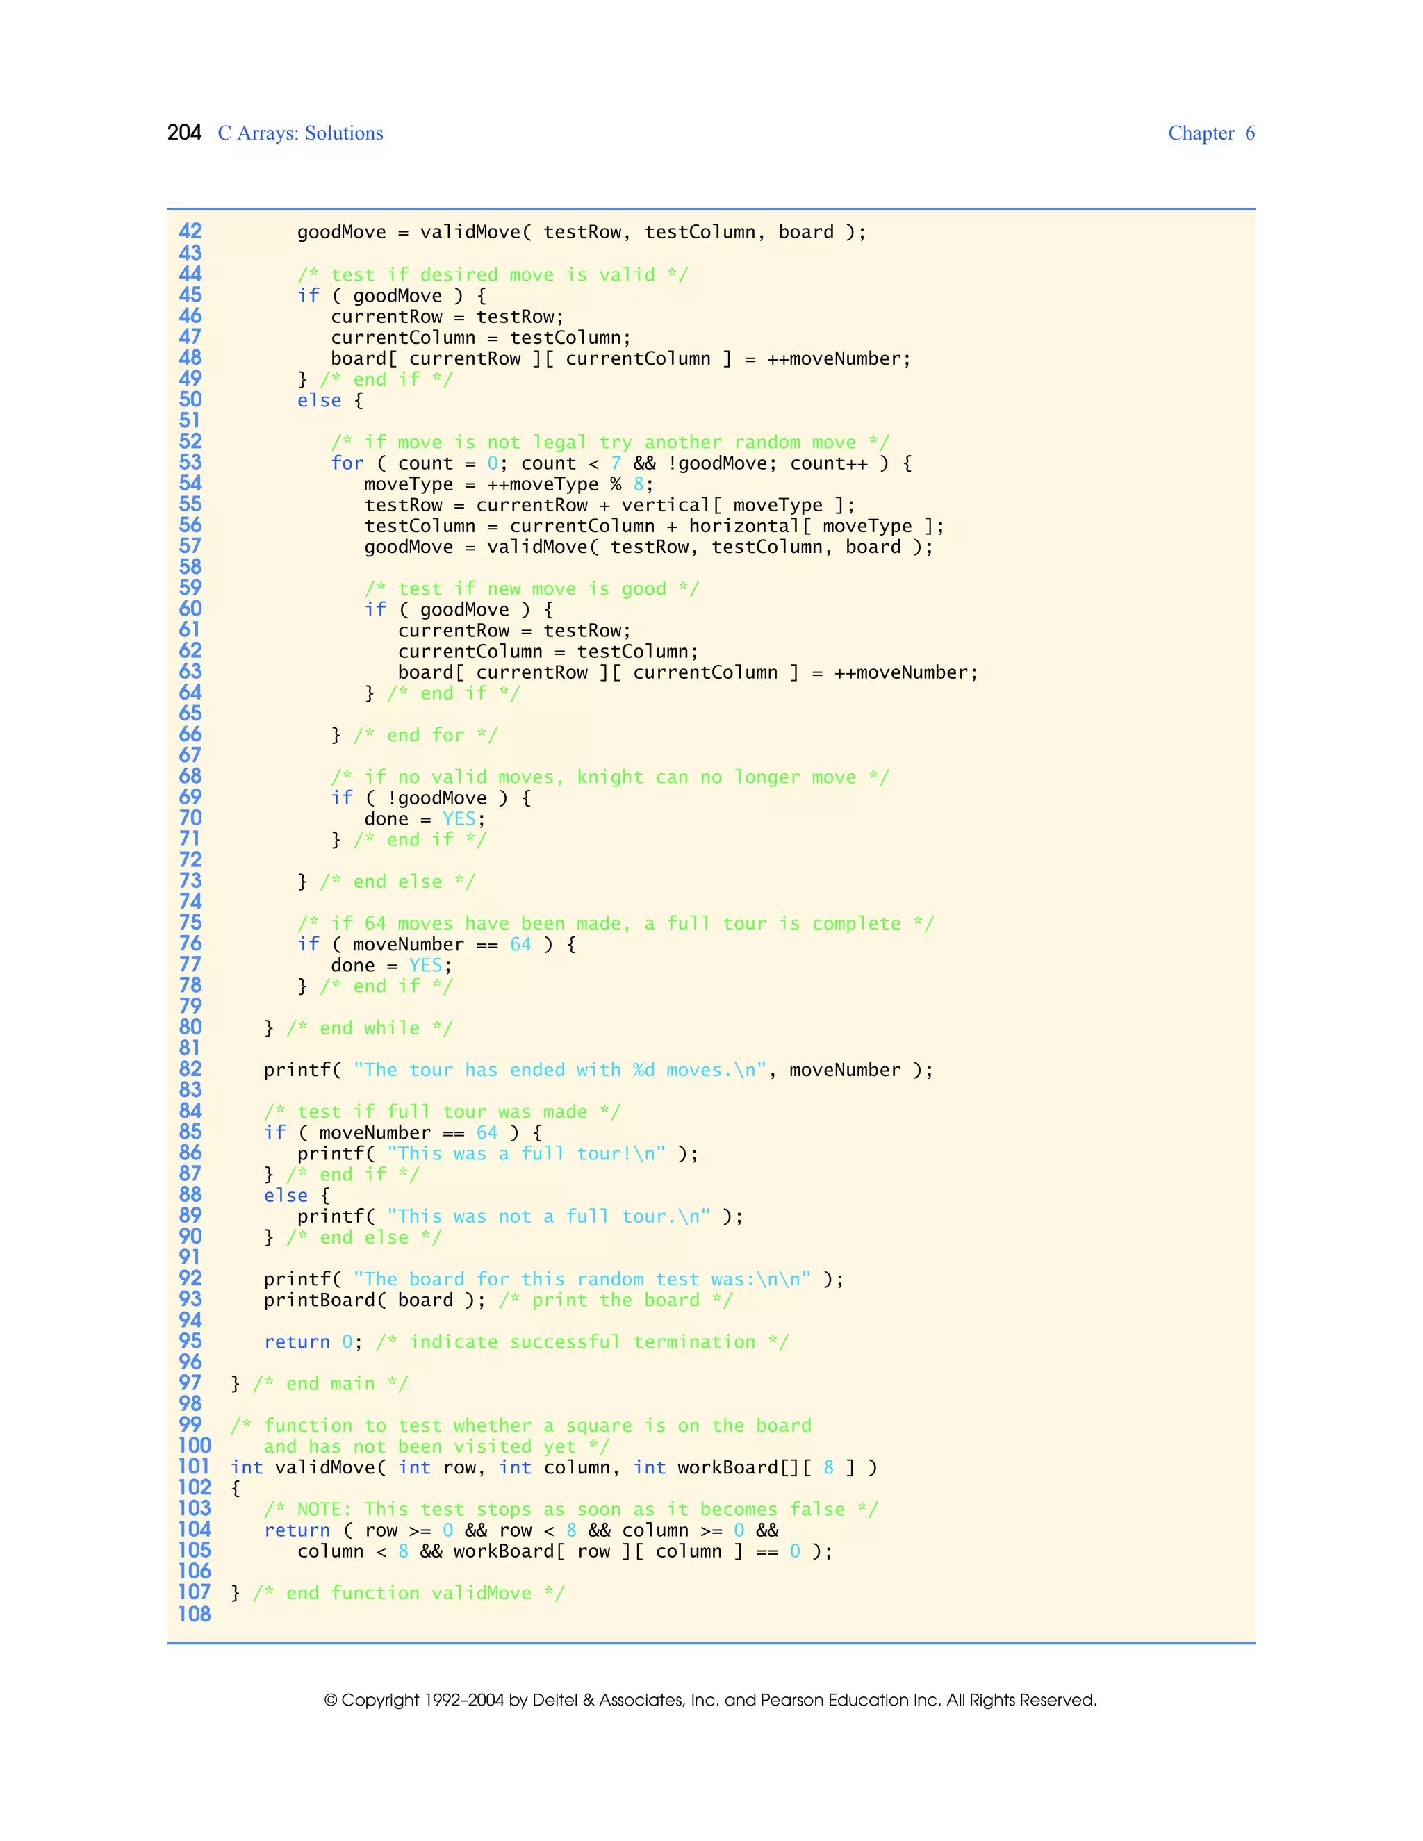The height and width of the screenshot is (1841, 1423).
Task: Click the 'C Arrays: Solutions' header text
Action: [x=300, y=133]
